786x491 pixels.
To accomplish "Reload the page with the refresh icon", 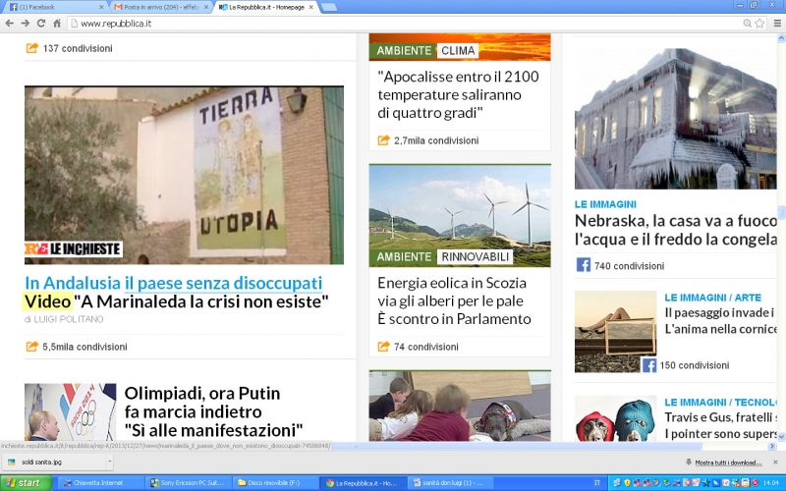I will pos(41,23).
